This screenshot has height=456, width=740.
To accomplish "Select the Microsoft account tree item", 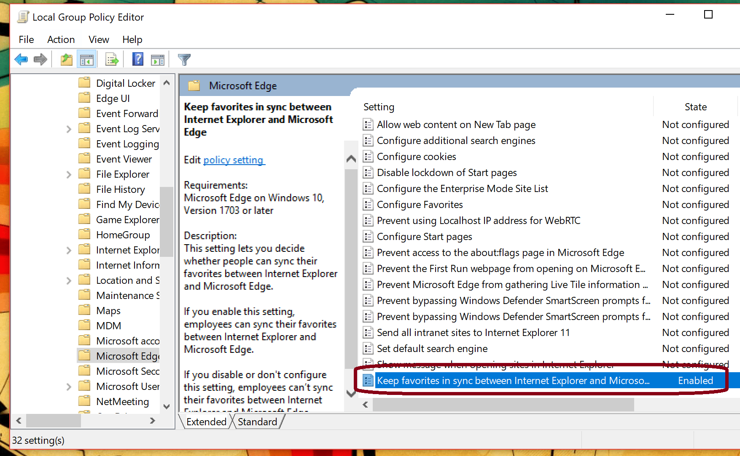I will [128, 341].
